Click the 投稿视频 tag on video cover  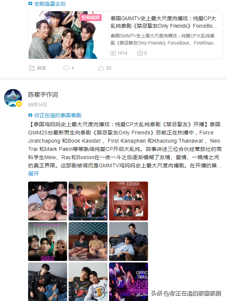[x=91, y=18]
